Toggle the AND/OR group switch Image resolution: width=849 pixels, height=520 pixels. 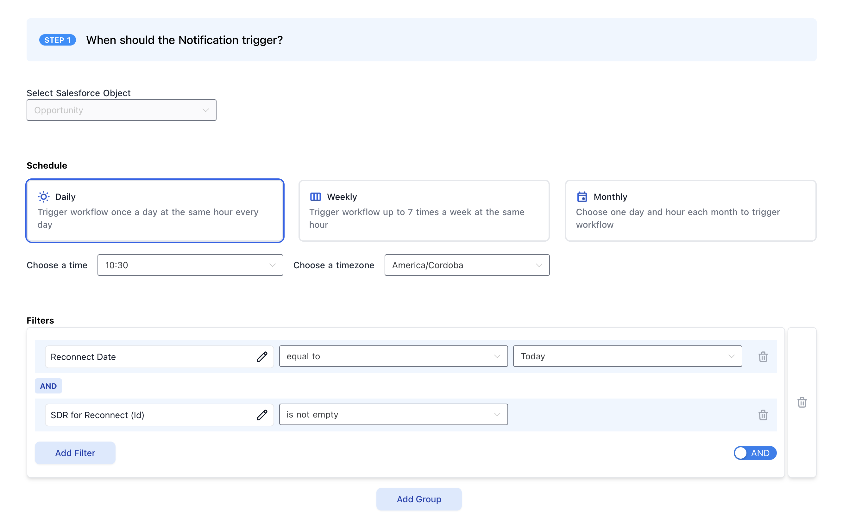tap(755, 453)
